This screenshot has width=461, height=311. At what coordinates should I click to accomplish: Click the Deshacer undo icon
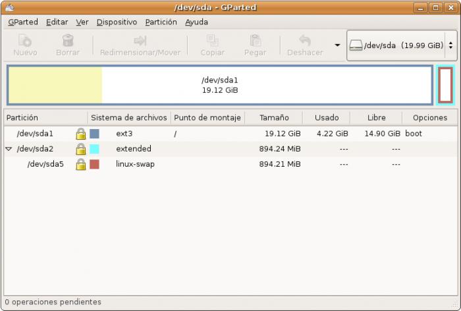click(x=305, y=41)
